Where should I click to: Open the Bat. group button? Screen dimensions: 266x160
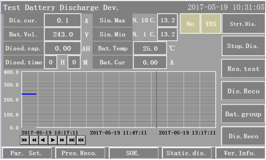243,114
